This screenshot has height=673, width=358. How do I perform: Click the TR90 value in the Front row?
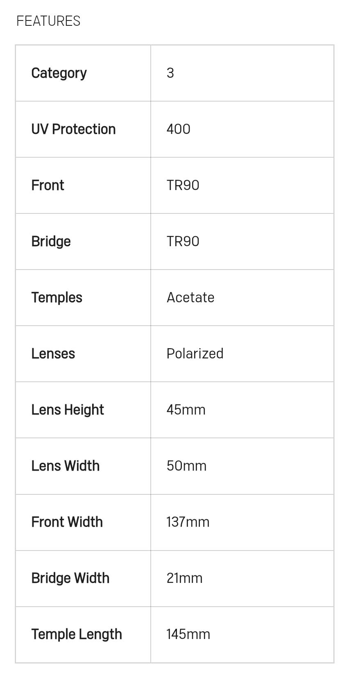tap(183, 185)
